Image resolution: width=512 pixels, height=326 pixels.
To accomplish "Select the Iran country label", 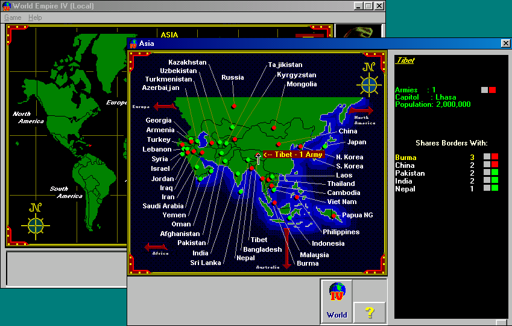I will point(168,197).
